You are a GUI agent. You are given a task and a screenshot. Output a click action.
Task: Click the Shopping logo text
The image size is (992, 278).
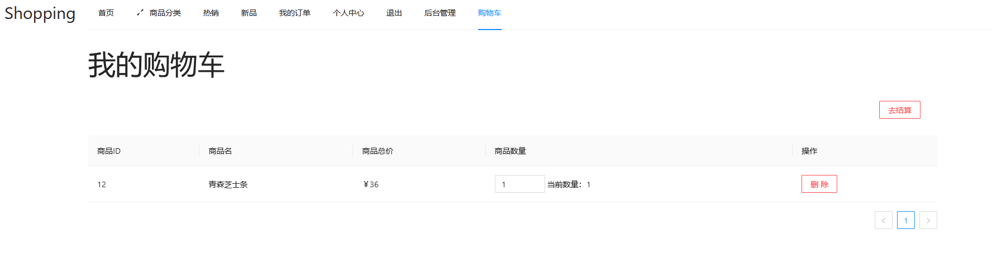tap(40, 13)
